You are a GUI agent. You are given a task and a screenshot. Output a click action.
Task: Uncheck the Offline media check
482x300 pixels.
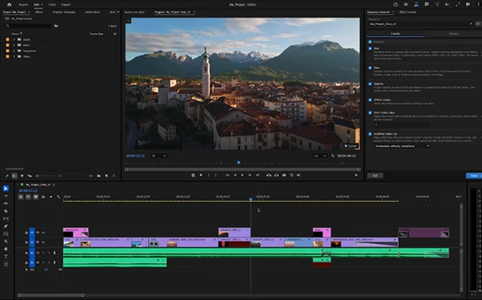[370, 100]
